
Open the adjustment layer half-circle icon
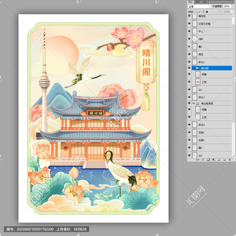pos(213,160)
